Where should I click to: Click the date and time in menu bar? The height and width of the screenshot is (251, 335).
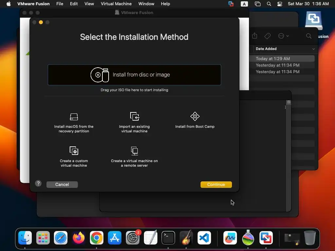(308, 4)
